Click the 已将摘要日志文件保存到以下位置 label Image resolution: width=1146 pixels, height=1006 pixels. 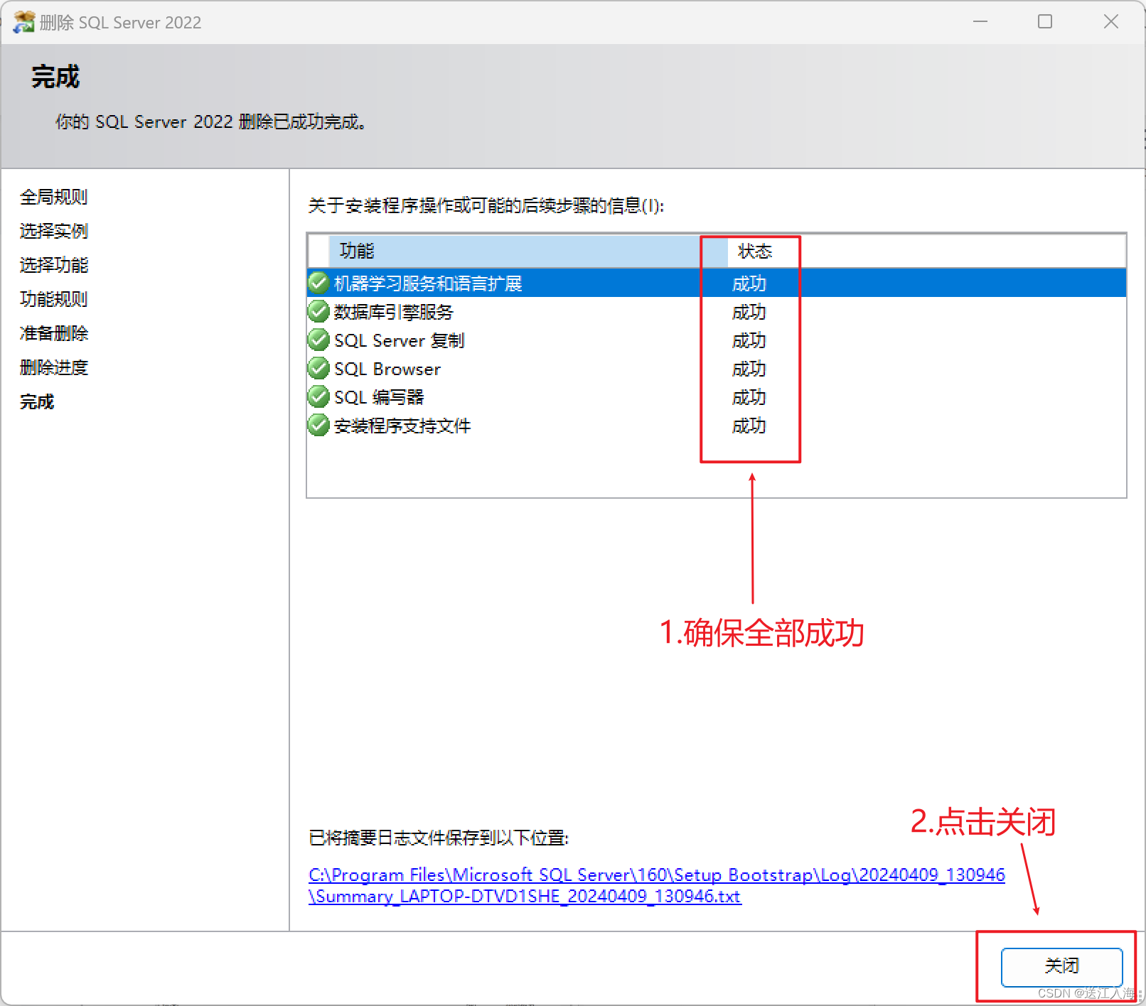(439, 838)
